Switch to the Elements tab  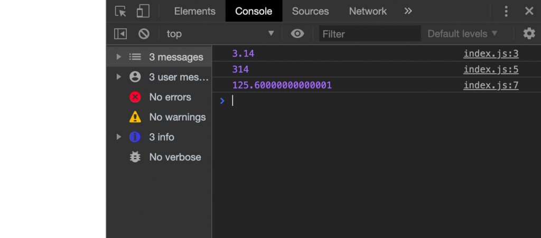pos(194,11)
